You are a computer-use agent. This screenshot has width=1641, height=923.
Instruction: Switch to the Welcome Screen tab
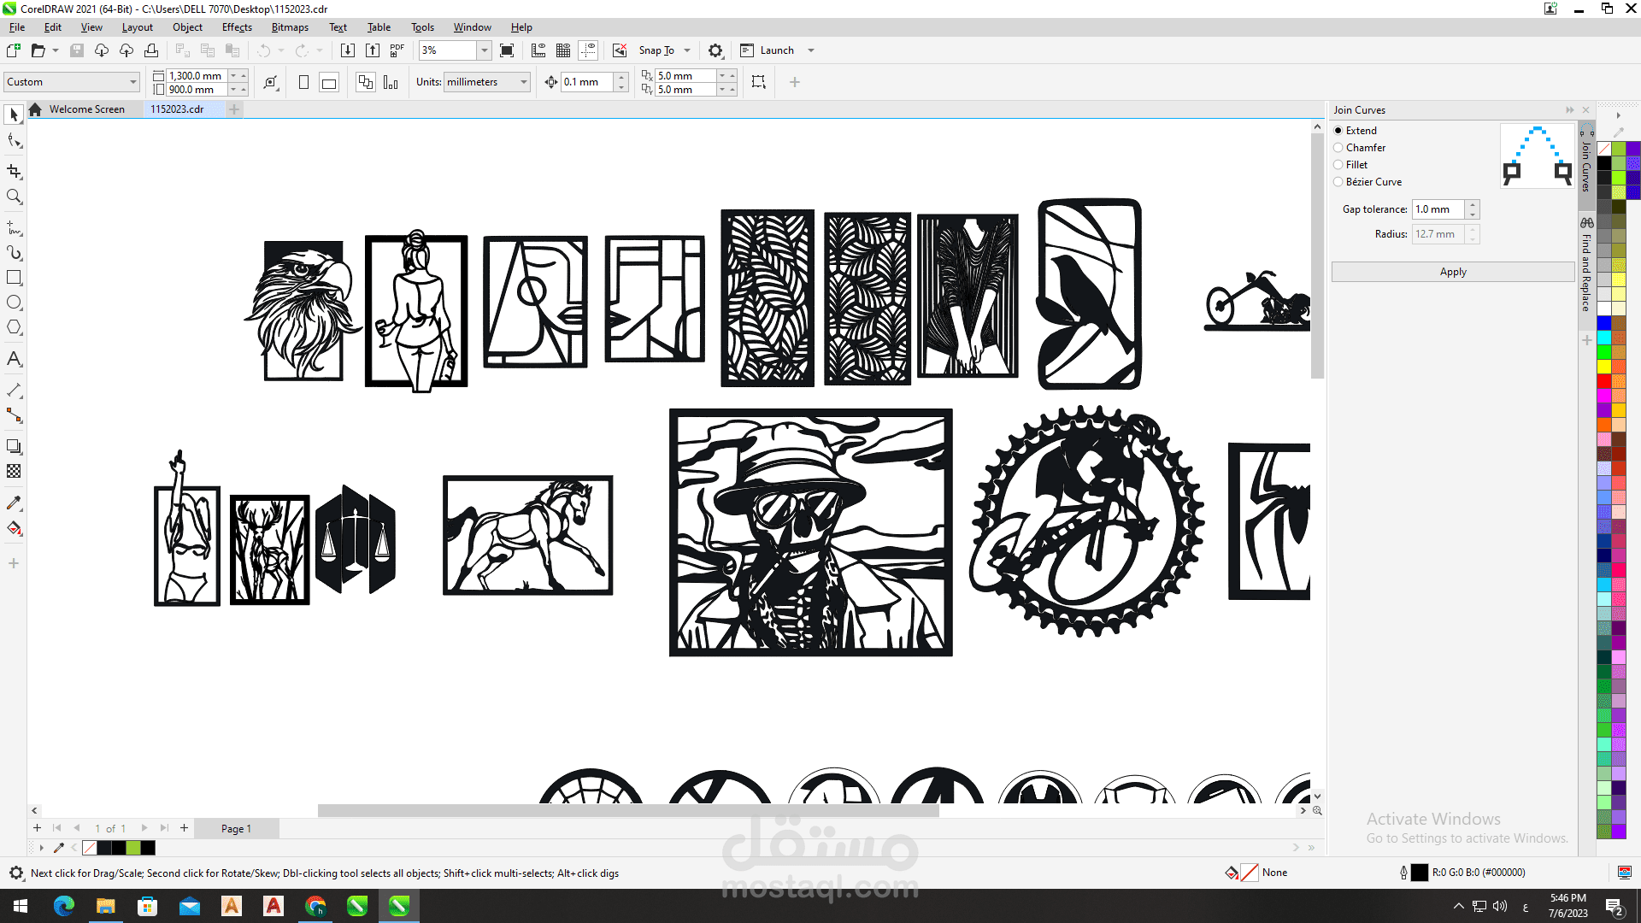click(x=86, y=109)
